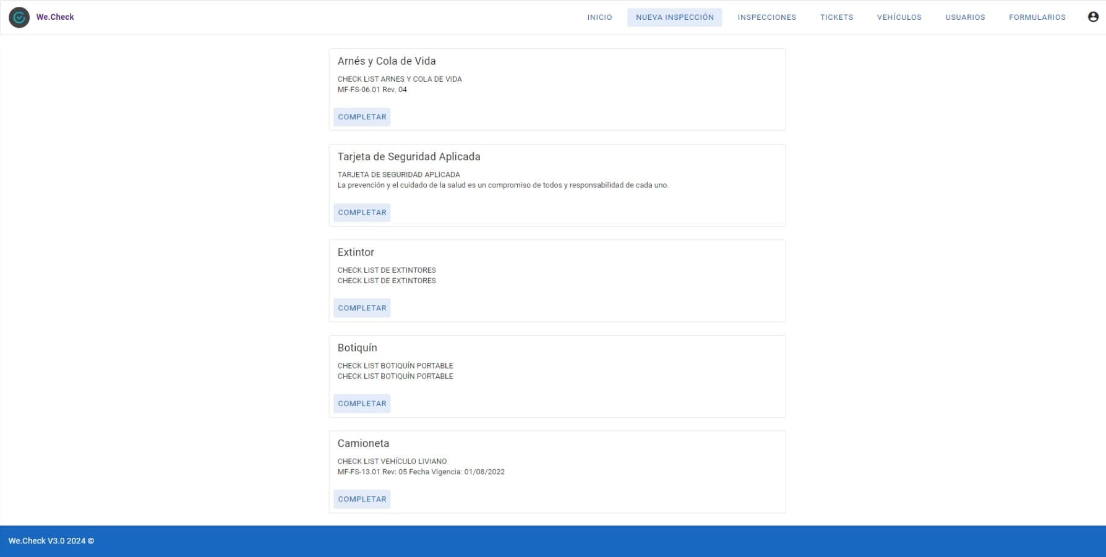Open the Usuarios section
The height and width of the screenshot is (557, 1106).
pyautogui.click(x=965, y=17)
